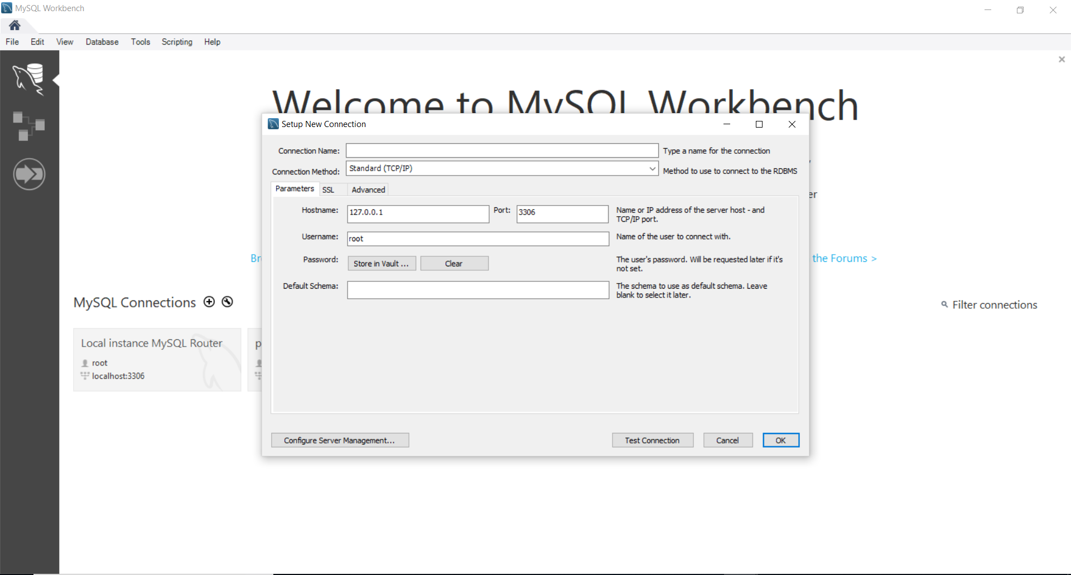Click the MySQL Workbench title bar icon

(x=7, y=8)
